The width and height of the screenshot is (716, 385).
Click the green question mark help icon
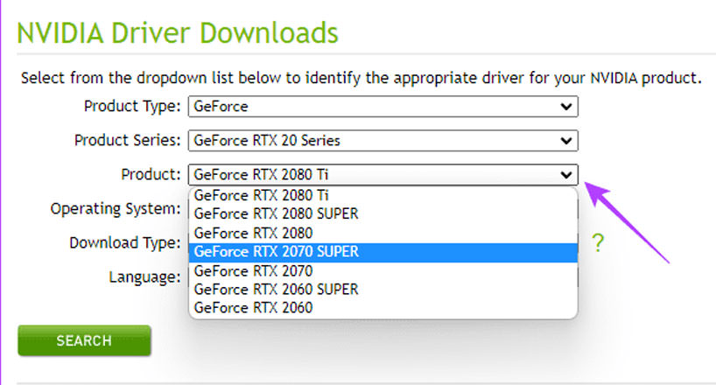(598, 243)
